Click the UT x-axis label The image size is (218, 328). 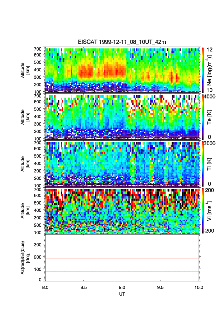(122, 294)
